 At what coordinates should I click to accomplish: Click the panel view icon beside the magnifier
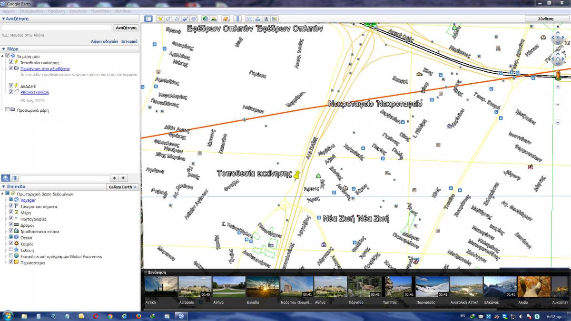(14, 178)
